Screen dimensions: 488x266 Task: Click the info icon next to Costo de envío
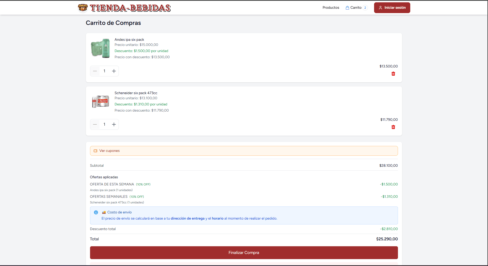tap(96, 212)
